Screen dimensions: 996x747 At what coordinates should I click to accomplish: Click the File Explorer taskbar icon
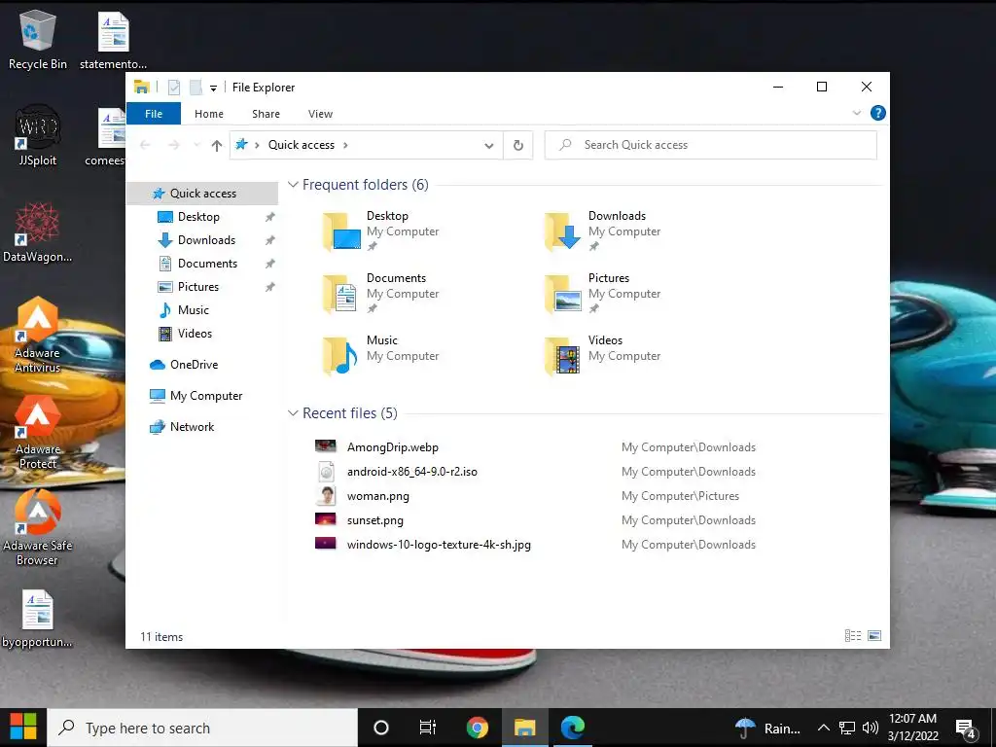click(x=524, y=728)
